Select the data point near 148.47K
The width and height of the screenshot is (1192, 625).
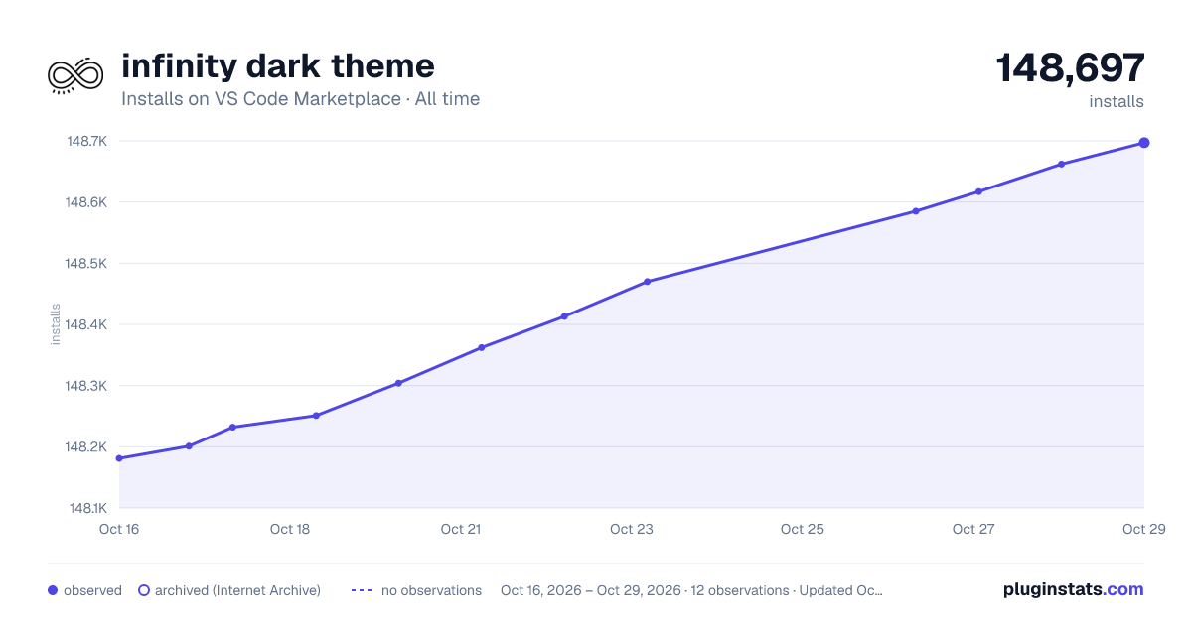(647, 282)
